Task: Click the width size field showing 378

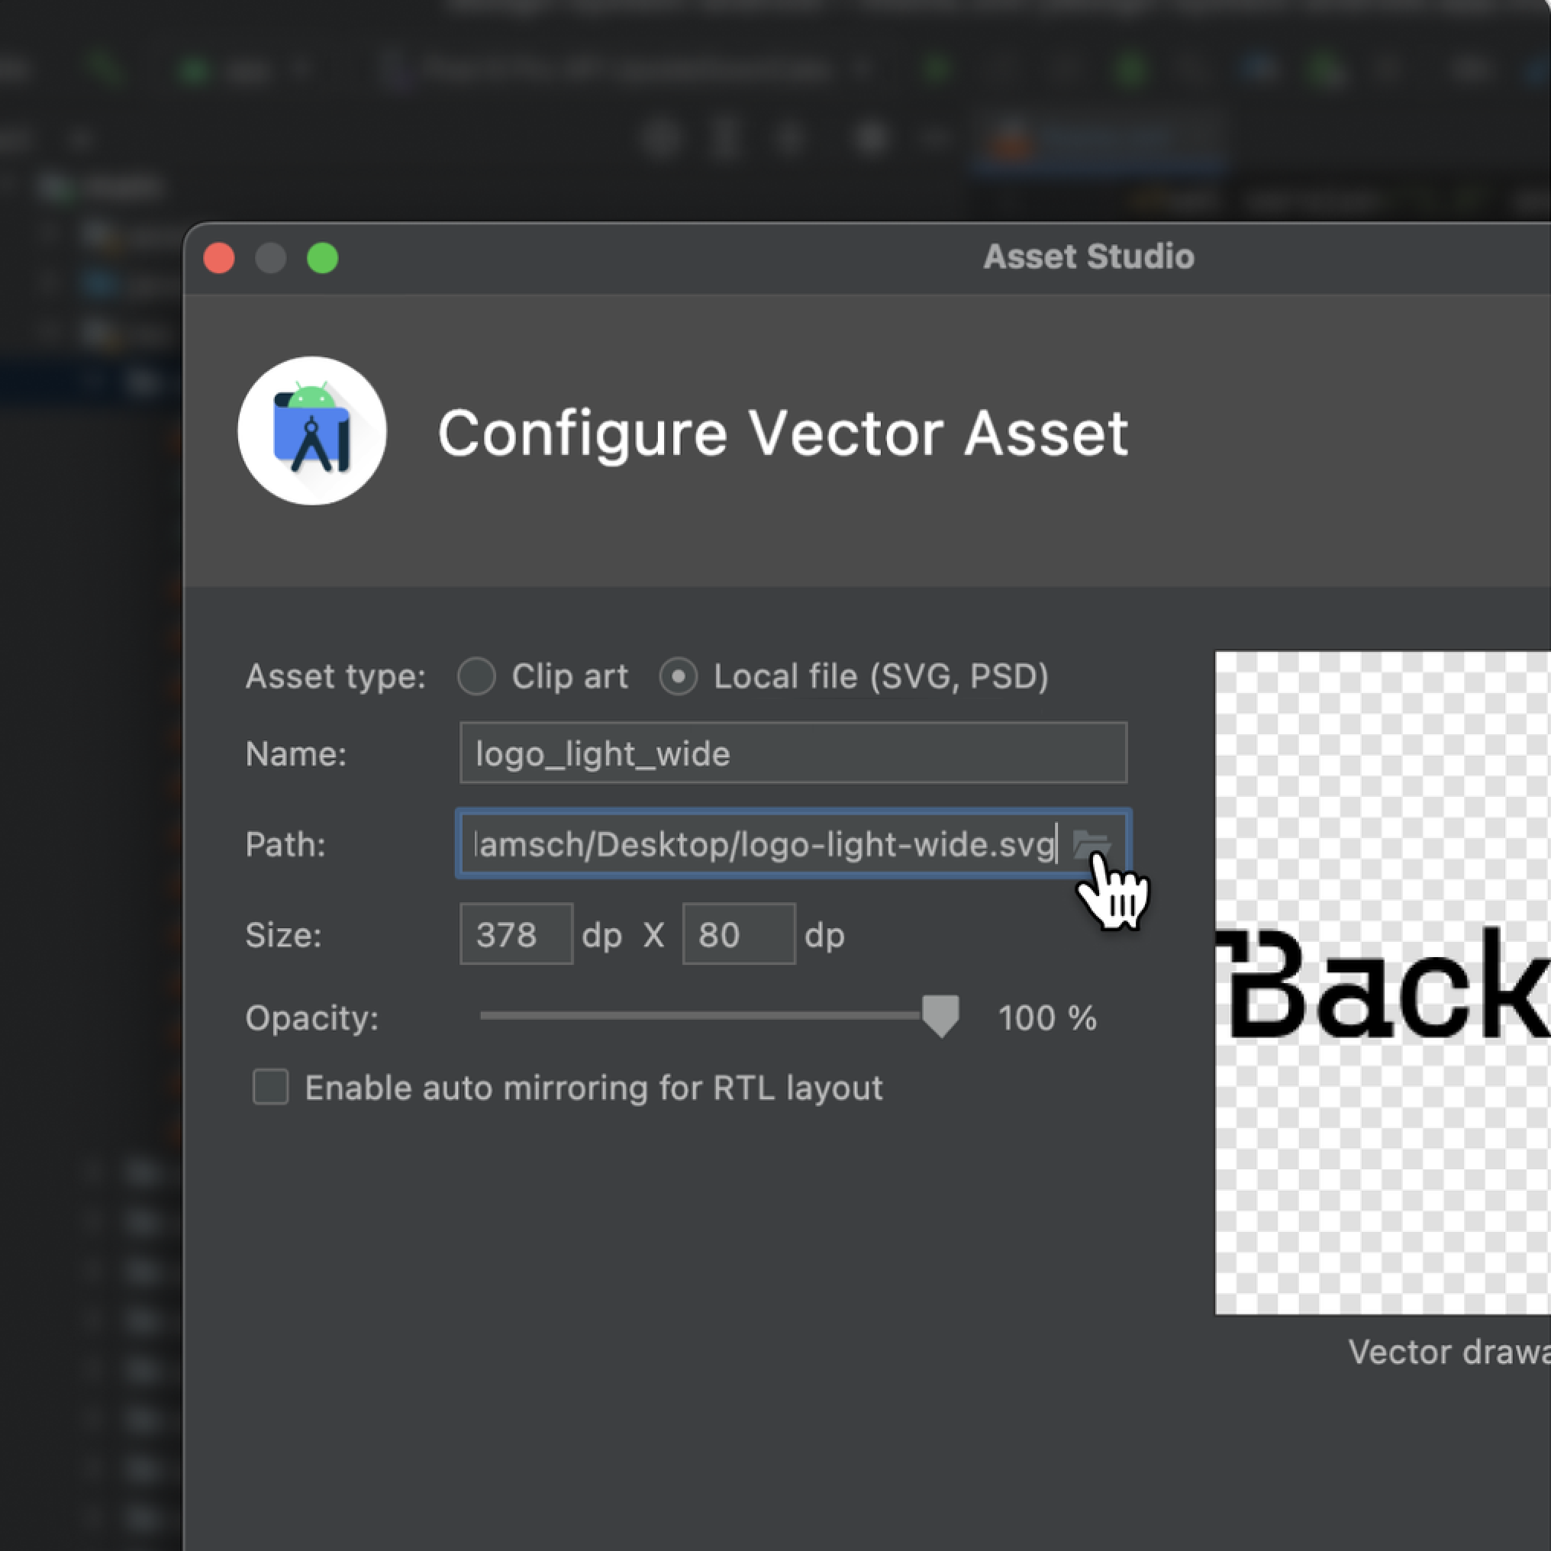Action: (515, 934)
